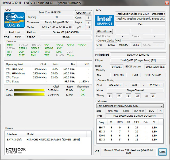Click the Intel QM67 (Cougar Point) chipset field
The image size is (170, 160).
coord(138,60)
